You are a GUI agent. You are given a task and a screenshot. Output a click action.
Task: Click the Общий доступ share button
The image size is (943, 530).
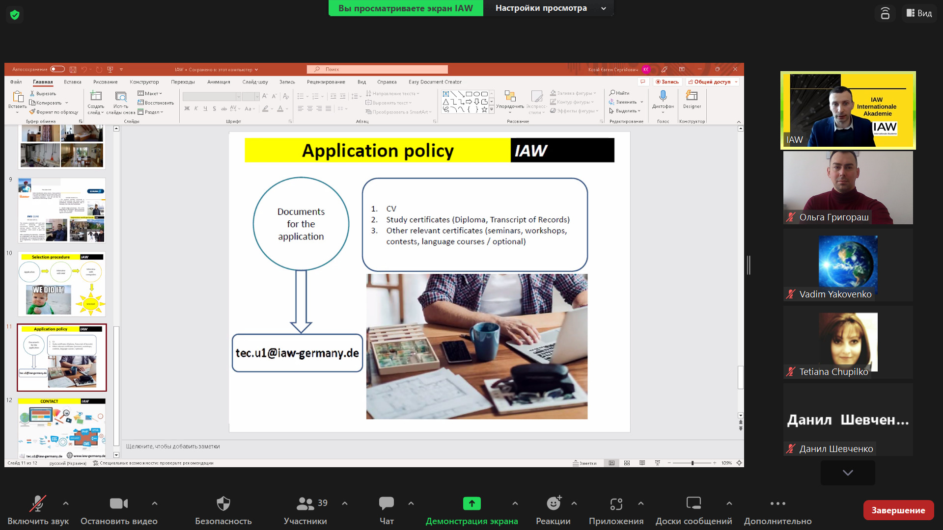tap(712, 82)
